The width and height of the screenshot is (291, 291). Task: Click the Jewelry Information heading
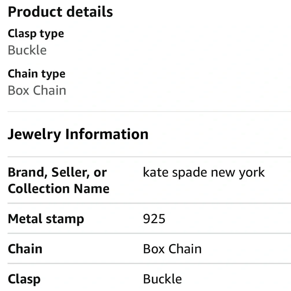click(x=78, y=134)
